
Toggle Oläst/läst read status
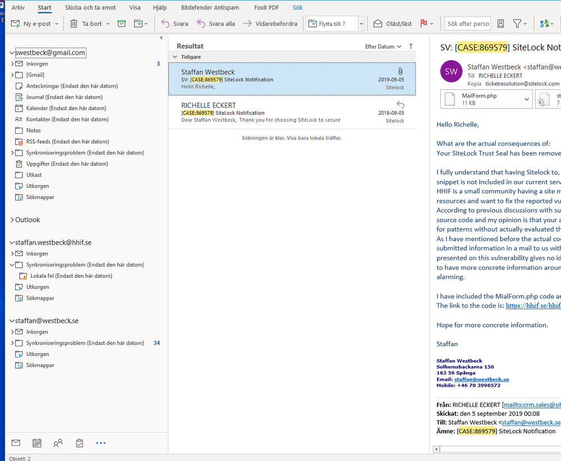click(x=393, y=24)
